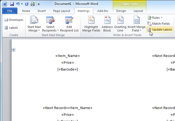The width and height of the screenshot is (175, 121).
Task: Switch to the Insert tab
Action: coord(42,11)
